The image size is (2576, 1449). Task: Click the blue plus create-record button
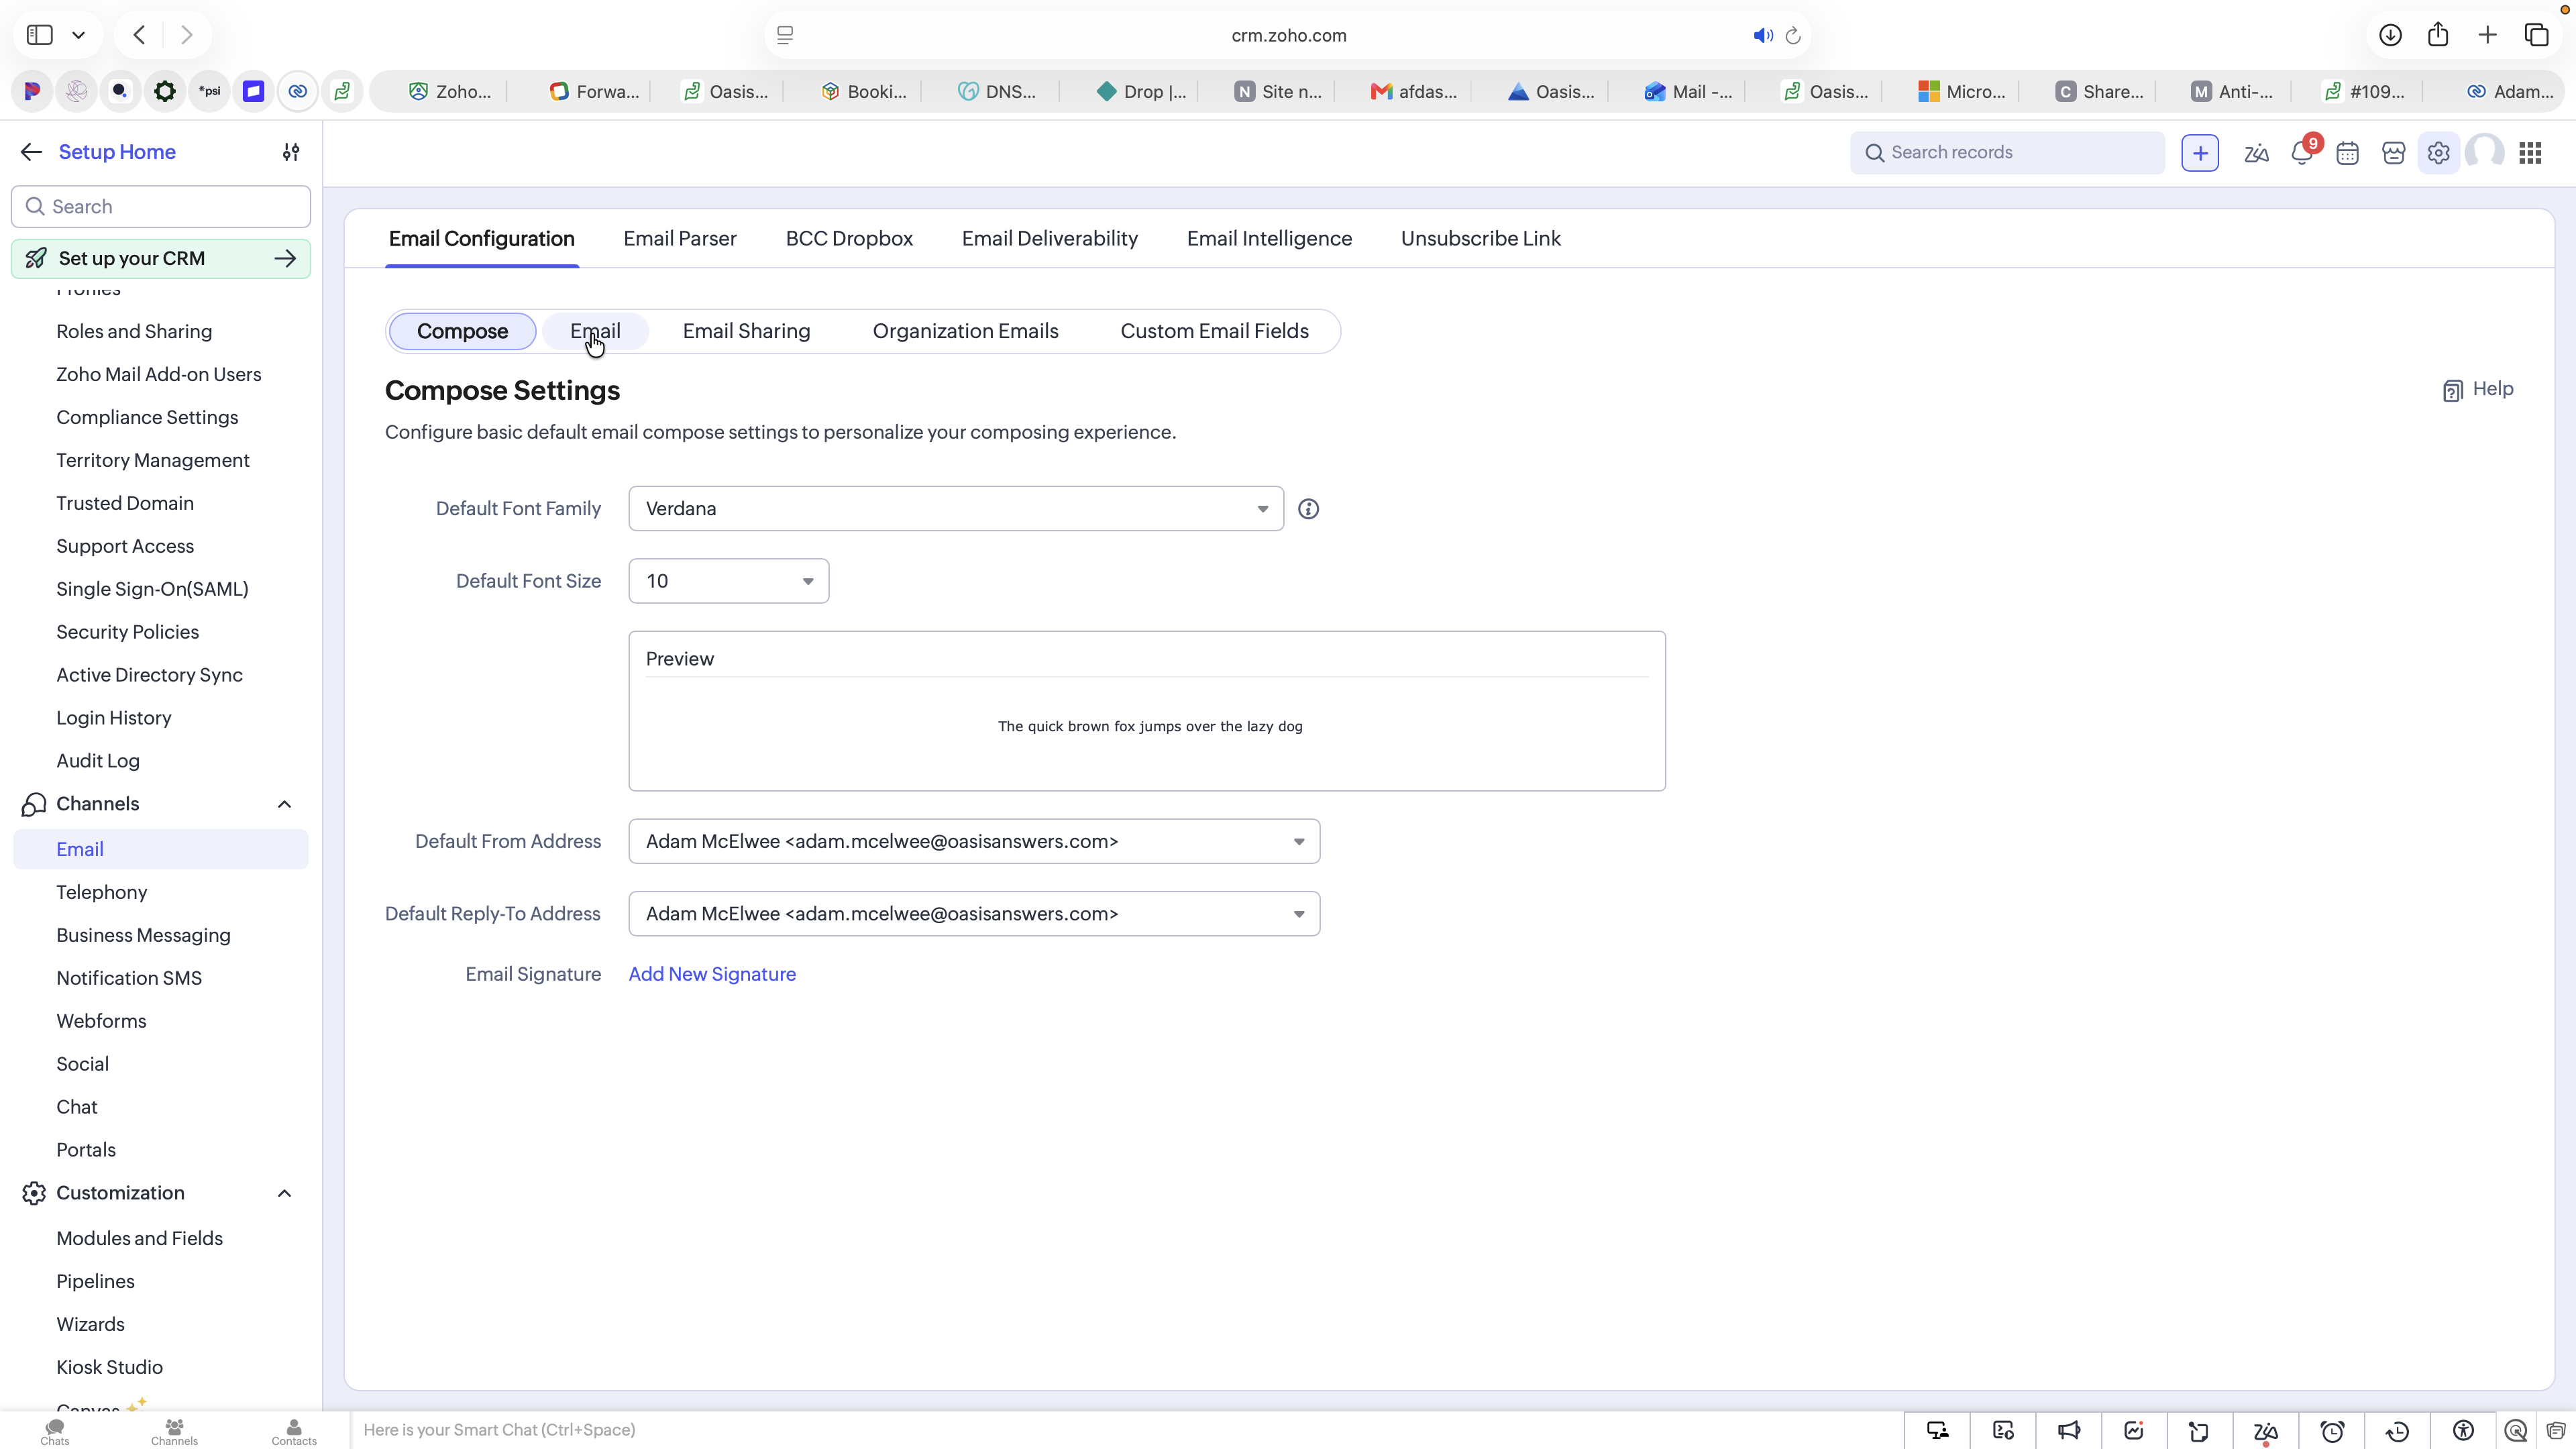[2200, 153]
